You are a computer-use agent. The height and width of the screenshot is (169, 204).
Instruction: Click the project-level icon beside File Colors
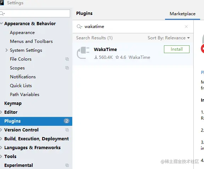pos(67,59)
